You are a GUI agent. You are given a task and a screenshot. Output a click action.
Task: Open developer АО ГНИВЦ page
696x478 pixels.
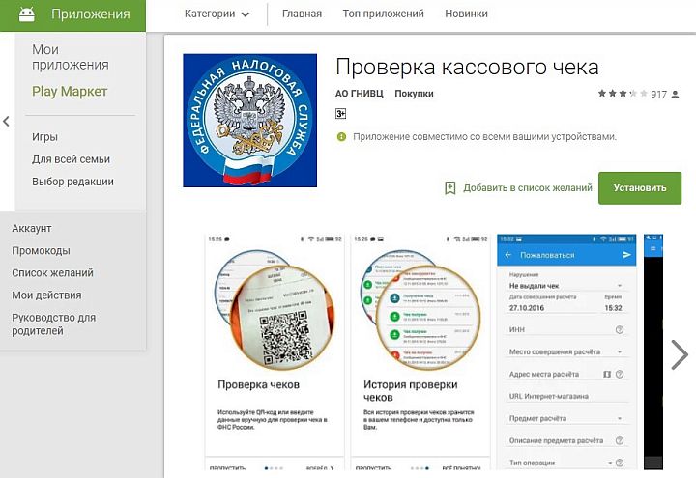(359, 94)
